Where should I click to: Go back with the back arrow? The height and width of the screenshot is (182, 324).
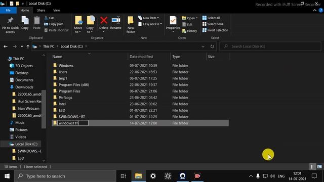(x=6, y=47)
